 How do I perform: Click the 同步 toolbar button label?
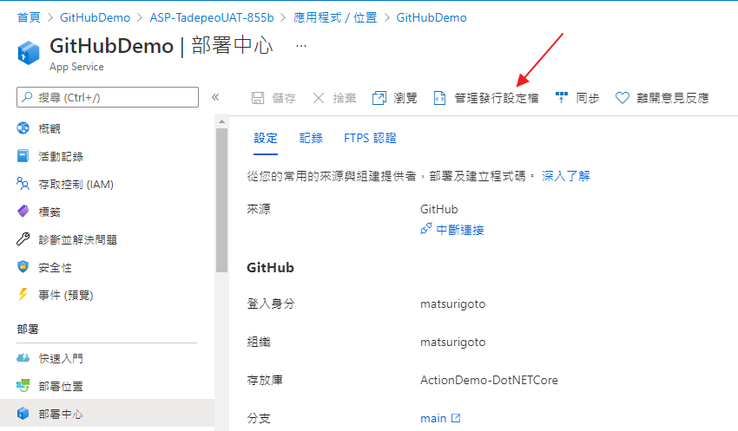(x=588, y=98)
